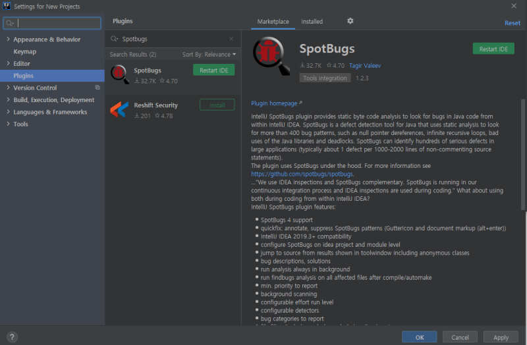Viewport: 527px width, 345px height.
Task: Click the OK button
Action: [420, 337]
